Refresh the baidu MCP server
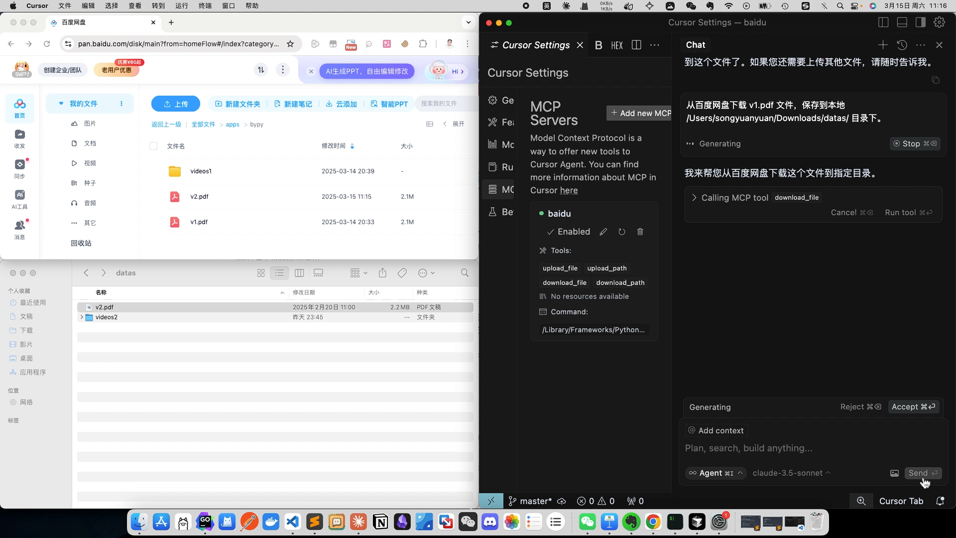Screen dimensions: 956x538 (x=622, y=232)
